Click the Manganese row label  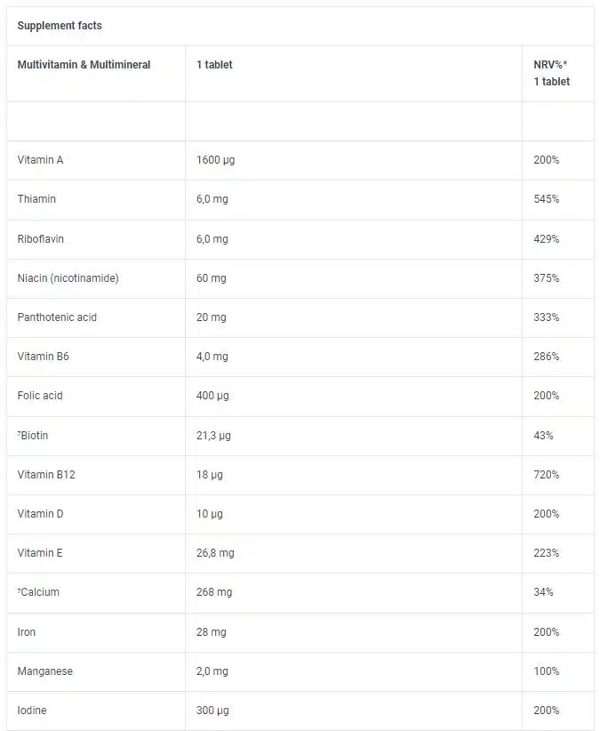(x=45, y=671)
